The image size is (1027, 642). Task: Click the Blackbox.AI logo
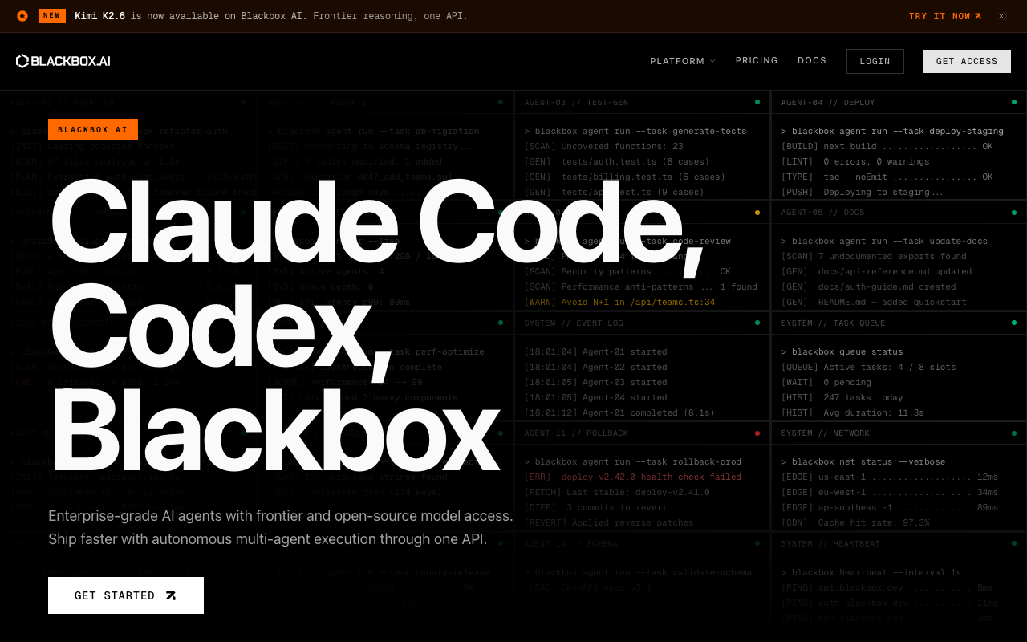pos(63,61)
